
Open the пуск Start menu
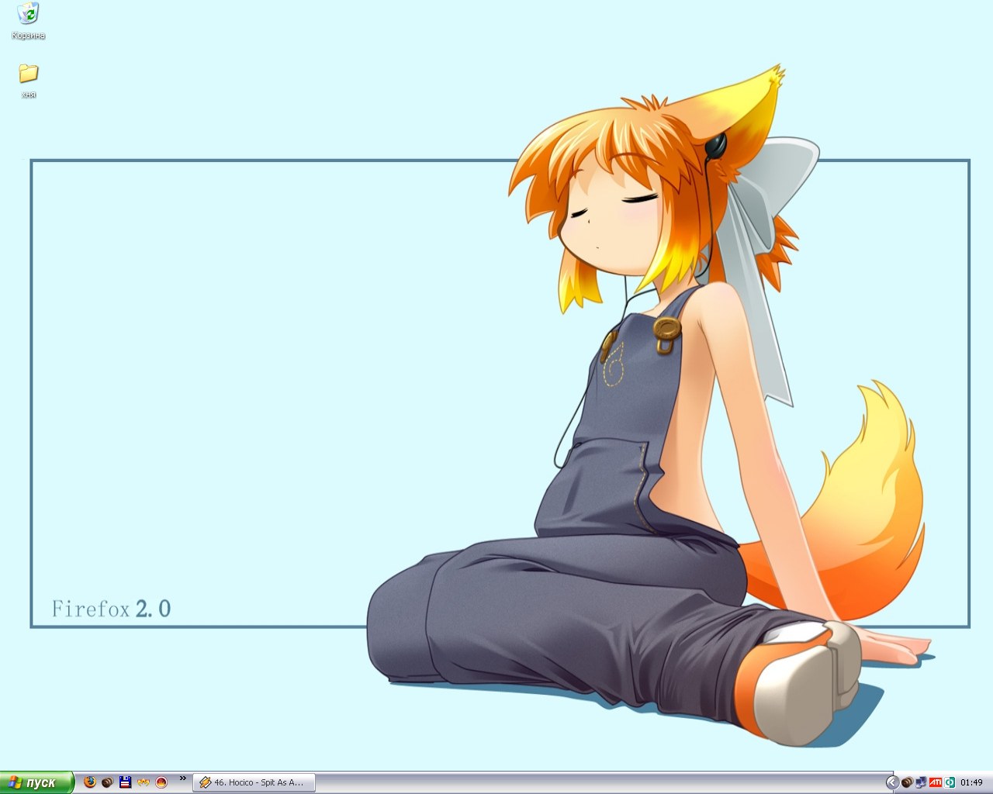36,782
